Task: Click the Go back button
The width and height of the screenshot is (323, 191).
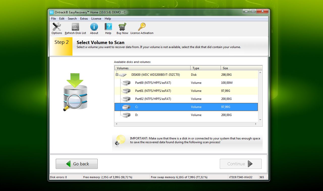Action: [77, 164]
